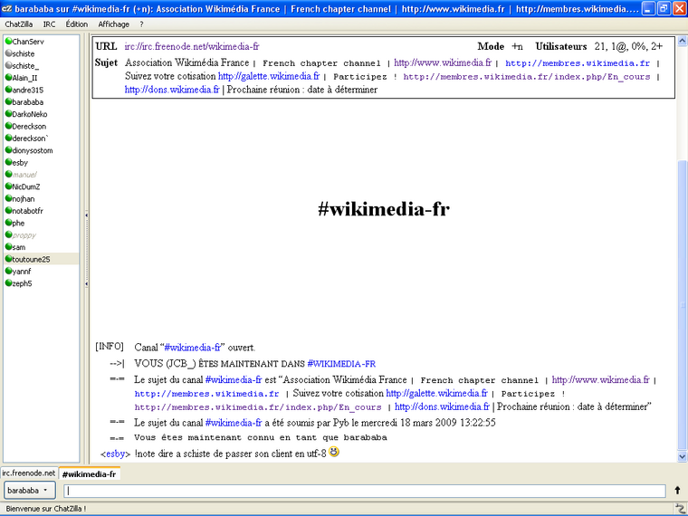Click the chat scrollbar up arrow
Viewport: 688px width, 516px height.
[683, 42]
